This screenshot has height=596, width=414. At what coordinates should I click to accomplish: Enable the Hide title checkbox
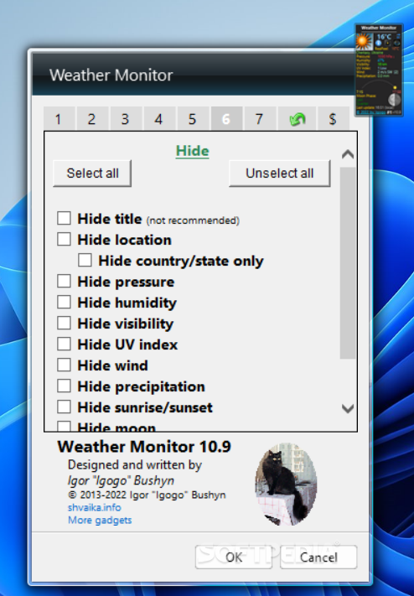tap(64, 219)
